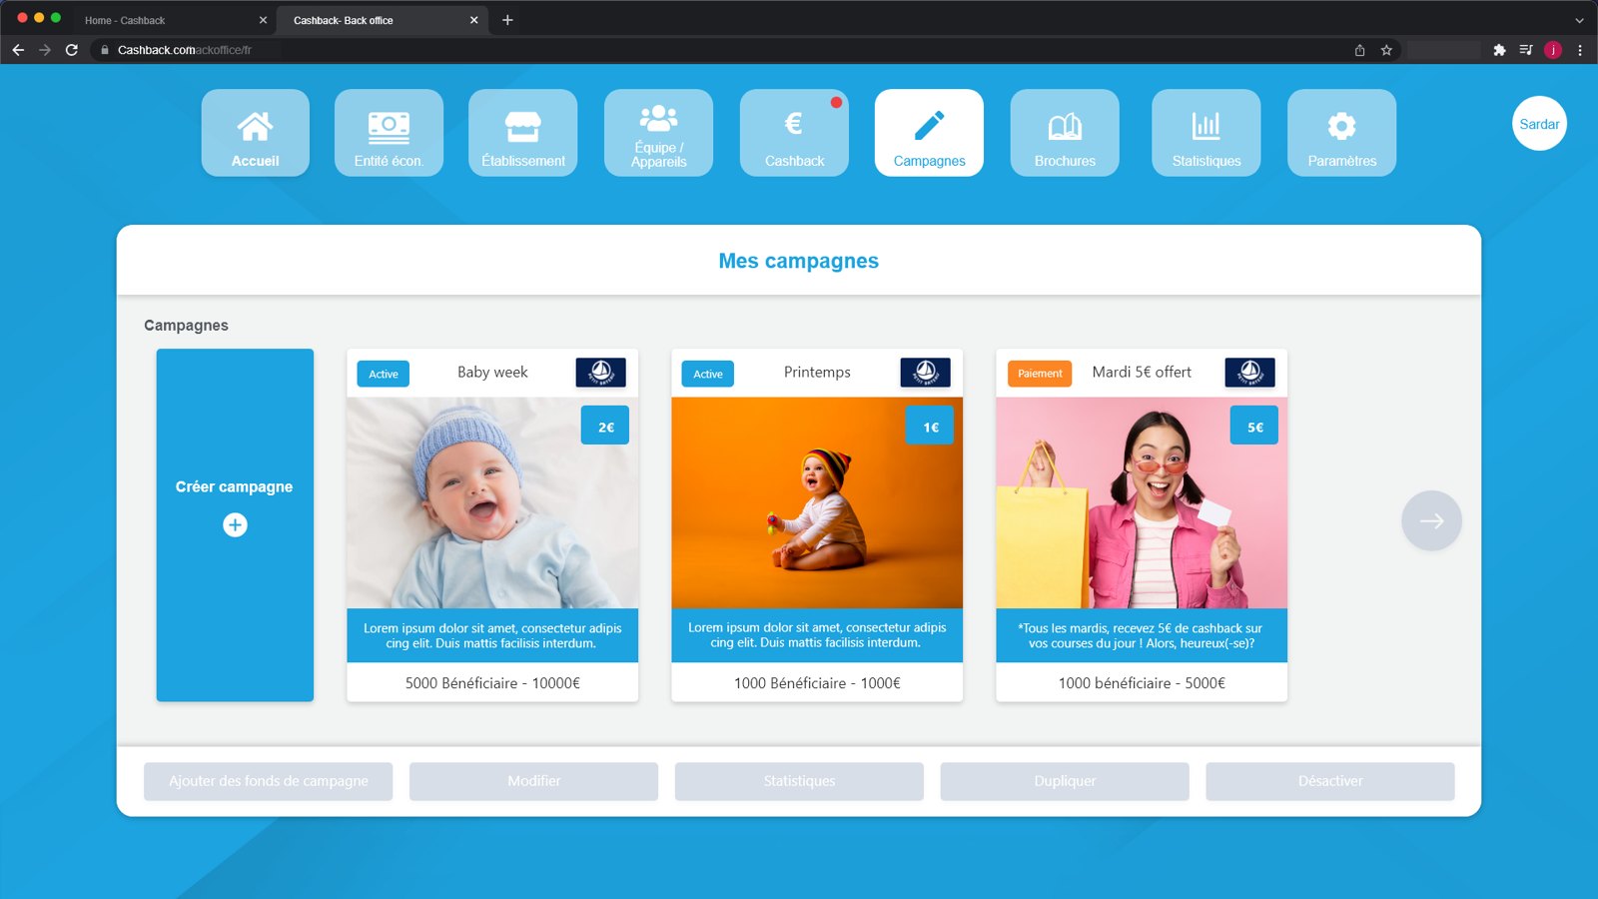Click '5000 Bénéficiaire - 10000€' text
Screen dimensions: 1598x899
492,683
